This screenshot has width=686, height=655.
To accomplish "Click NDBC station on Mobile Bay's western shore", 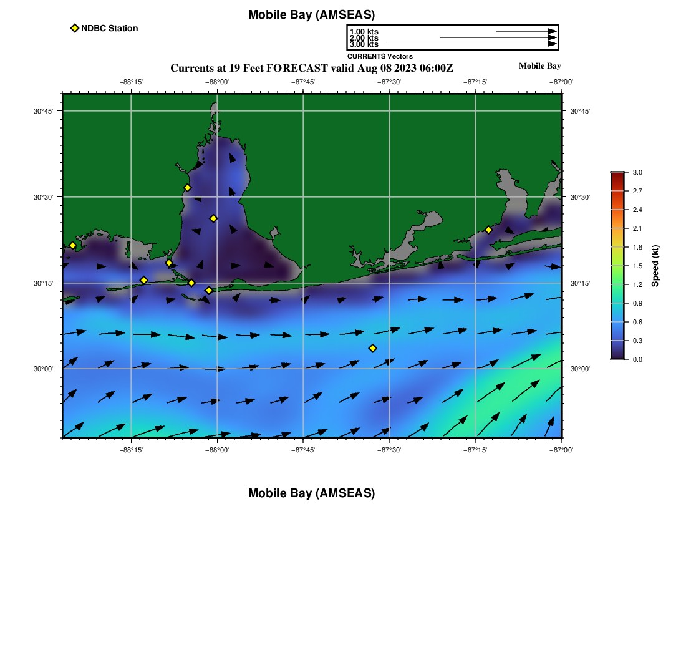I will (187, 188).
